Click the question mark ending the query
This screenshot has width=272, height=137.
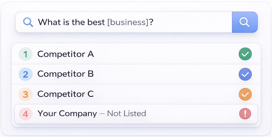[x=151, y=22]
